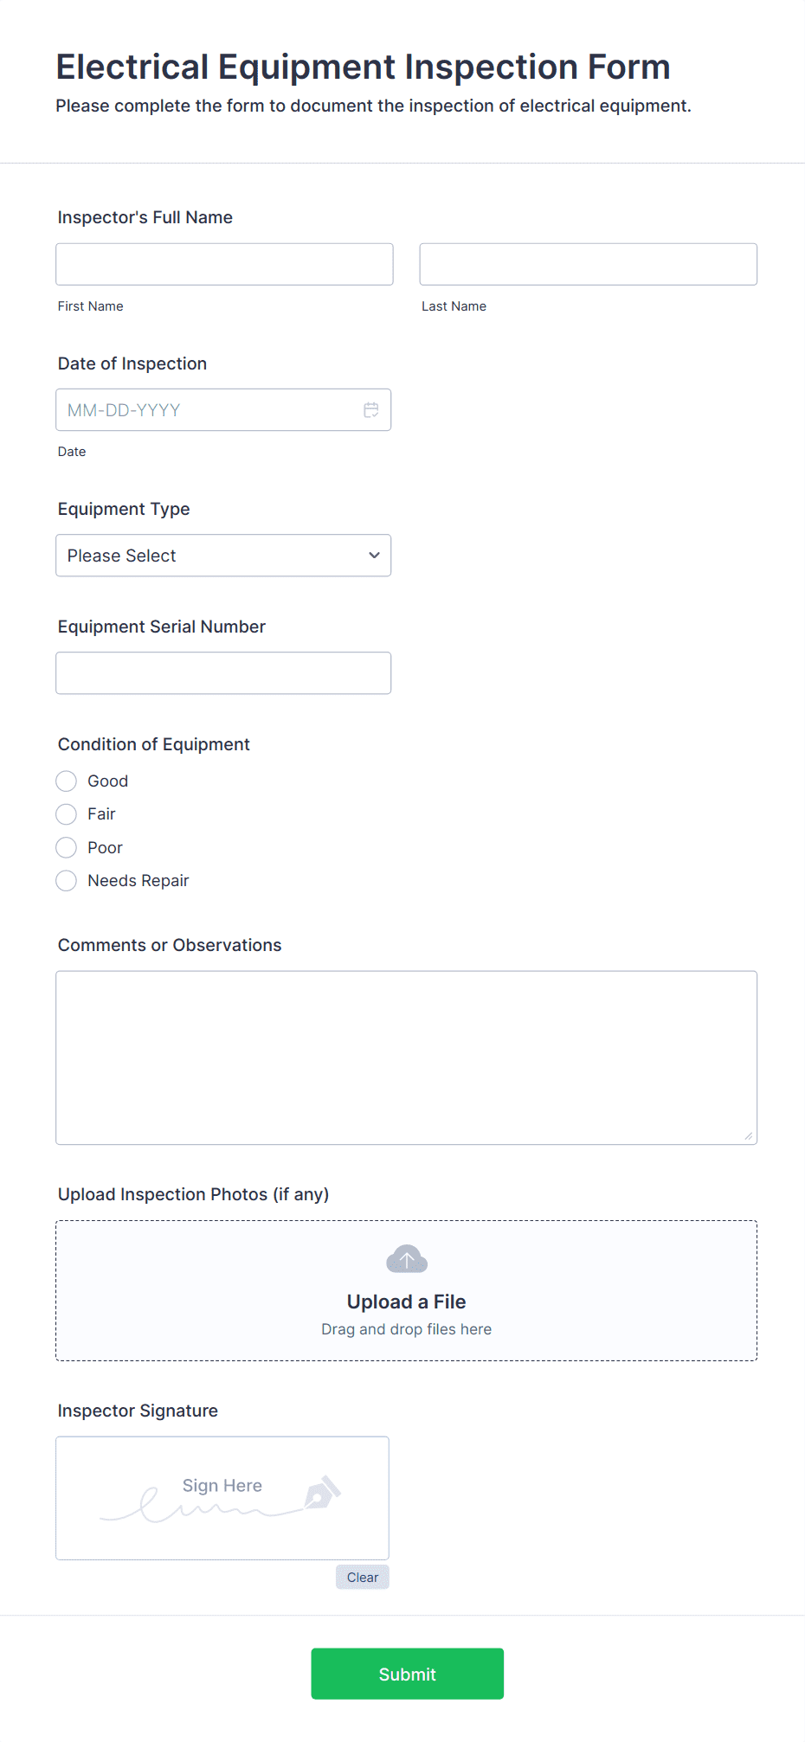Select the Fair condition option
The image size is (805, 1742).
[66, 813]
